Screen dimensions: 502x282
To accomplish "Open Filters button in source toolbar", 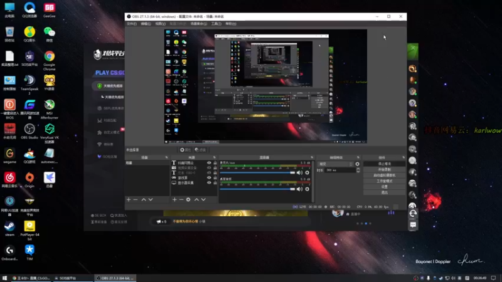I will [200, 150].
